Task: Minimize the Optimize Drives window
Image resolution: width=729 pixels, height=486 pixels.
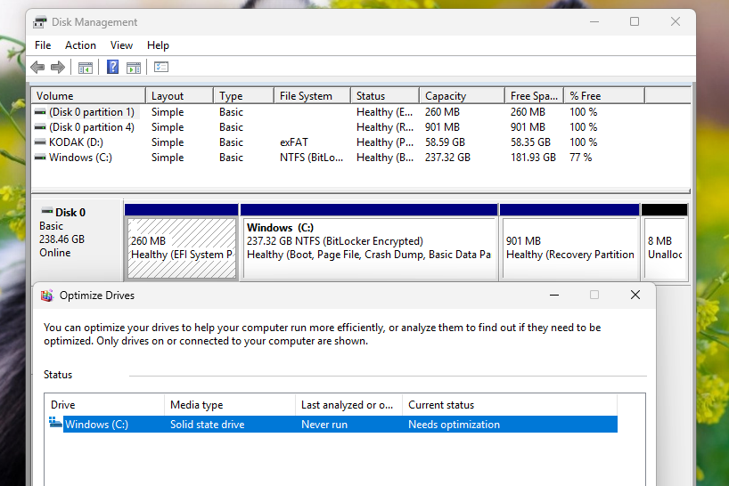Action: coord(554,296)
